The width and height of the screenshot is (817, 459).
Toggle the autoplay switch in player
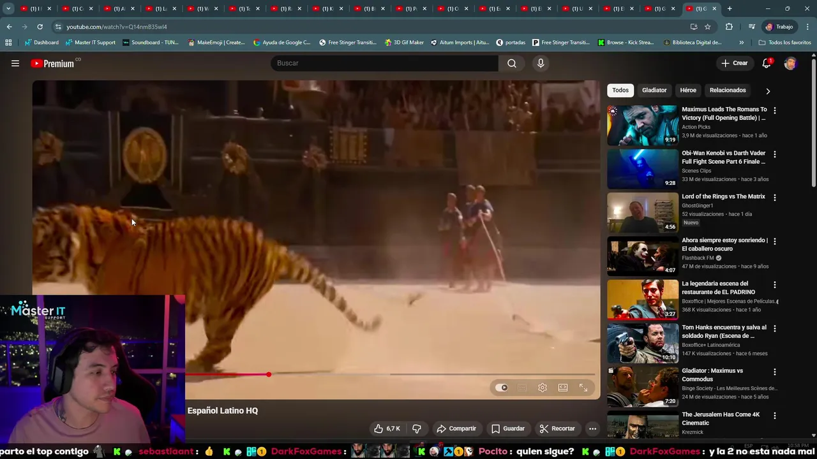(x=502, y=388)
